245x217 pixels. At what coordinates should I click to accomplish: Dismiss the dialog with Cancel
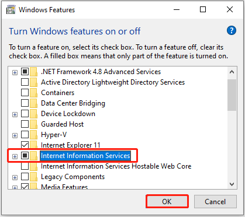point(215,201)
